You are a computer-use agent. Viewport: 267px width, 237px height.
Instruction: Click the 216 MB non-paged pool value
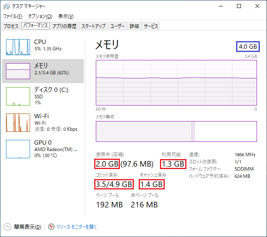pyautogui.click(x=144, y=205)
